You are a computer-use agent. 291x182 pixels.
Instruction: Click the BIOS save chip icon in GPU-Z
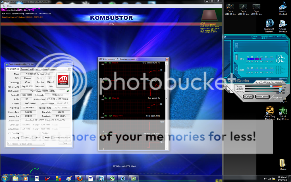(68, 91)
